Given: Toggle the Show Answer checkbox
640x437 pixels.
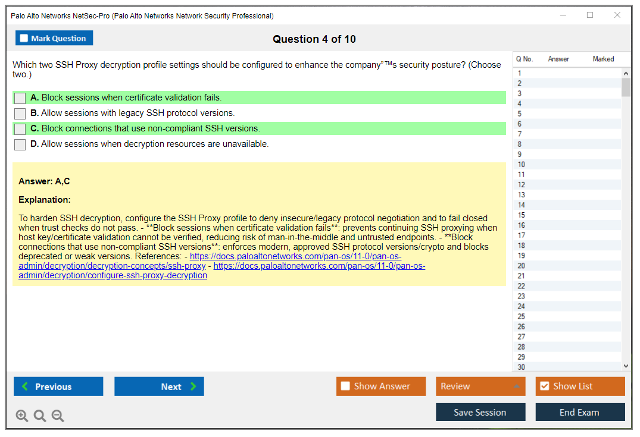Looking at the screenshot, I should [345, 386].
